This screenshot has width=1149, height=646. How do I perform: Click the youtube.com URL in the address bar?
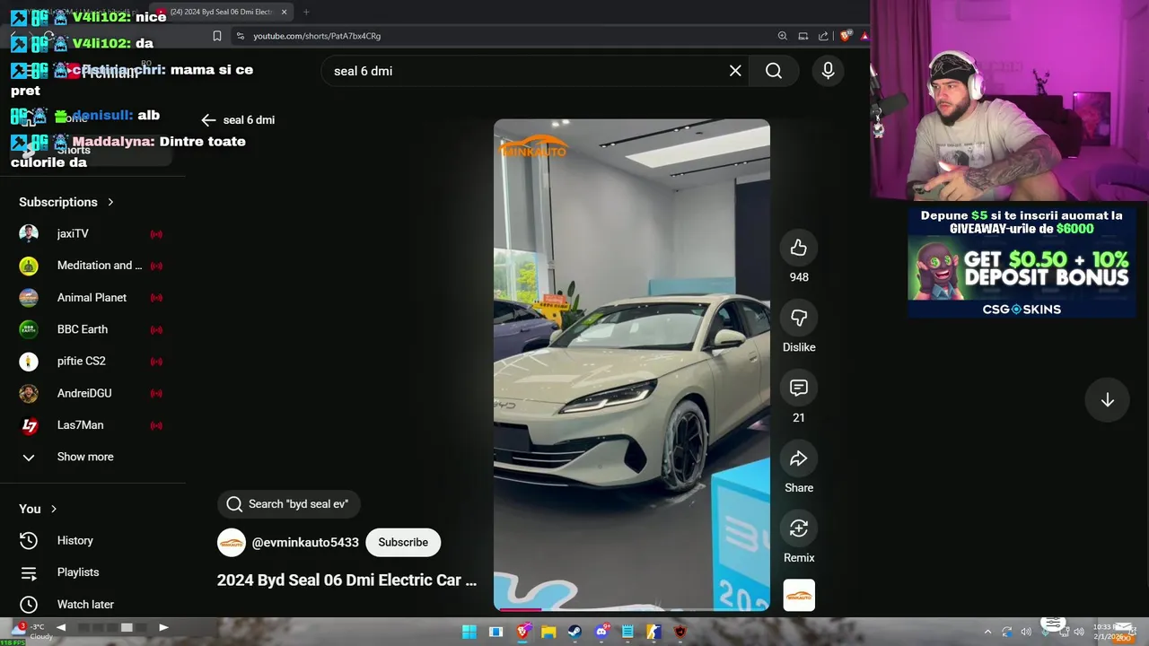coord(317,36)
